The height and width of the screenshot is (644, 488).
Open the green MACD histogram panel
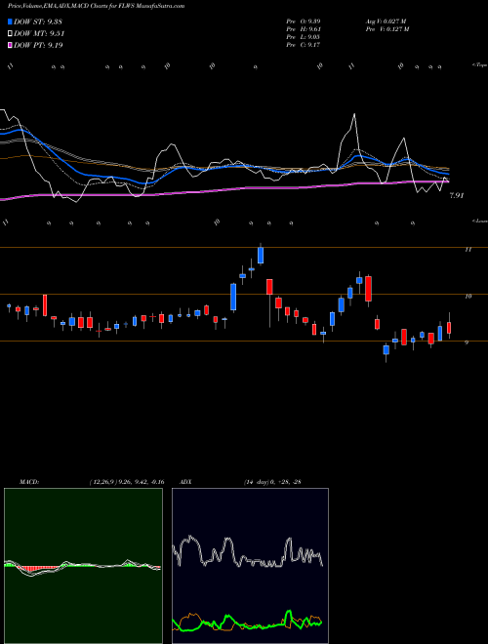[83, 566]
